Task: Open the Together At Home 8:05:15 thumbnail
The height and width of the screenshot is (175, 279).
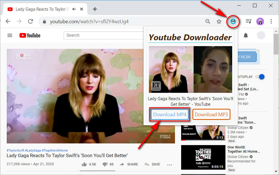Action: pyautogui.click(x=203, y=157)
